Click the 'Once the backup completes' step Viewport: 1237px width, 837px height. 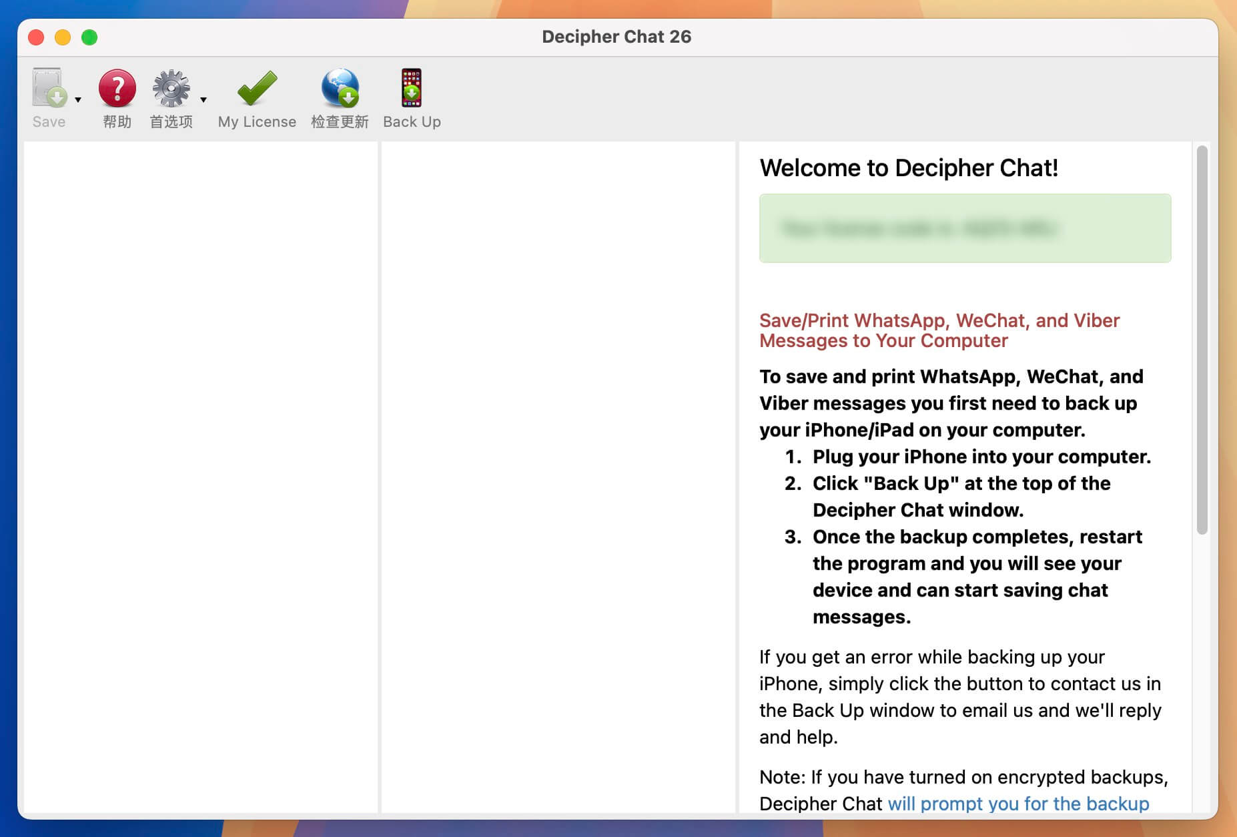click(x=977, y=577)
